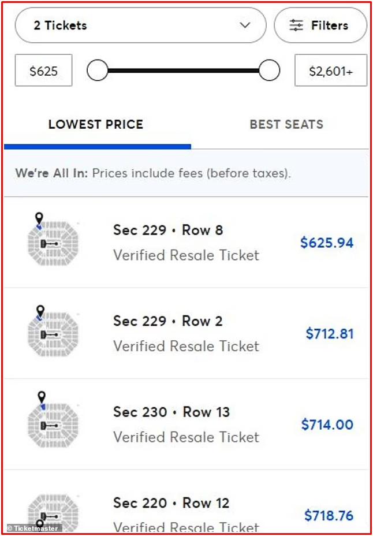Click the chevron arrow in ticket selector

pos(245,25)
